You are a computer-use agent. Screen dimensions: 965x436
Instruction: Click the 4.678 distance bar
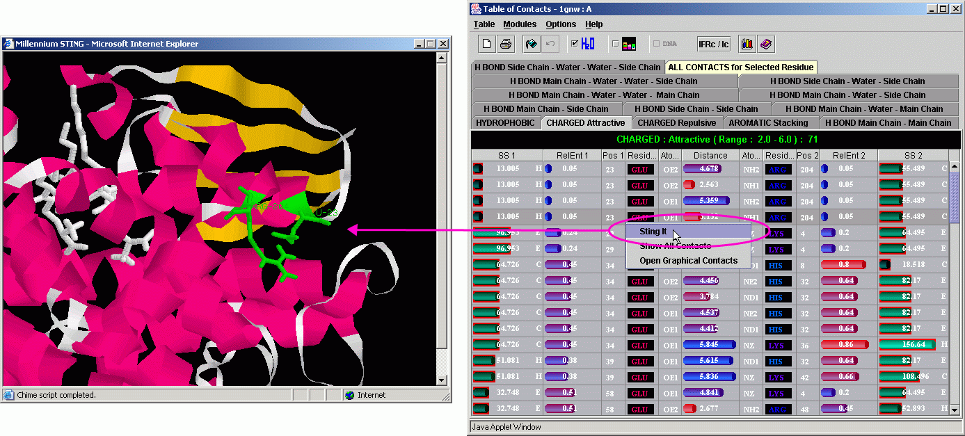703,168
